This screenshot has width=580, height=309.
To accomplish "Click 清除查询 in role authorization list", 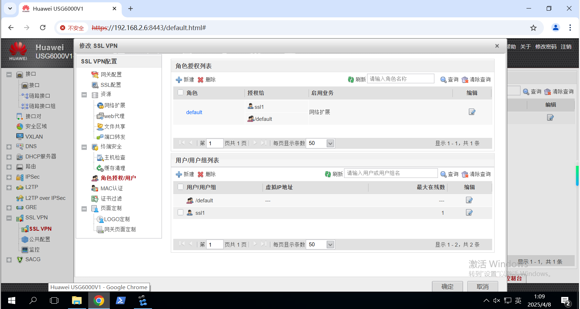I will coord(476,80).
